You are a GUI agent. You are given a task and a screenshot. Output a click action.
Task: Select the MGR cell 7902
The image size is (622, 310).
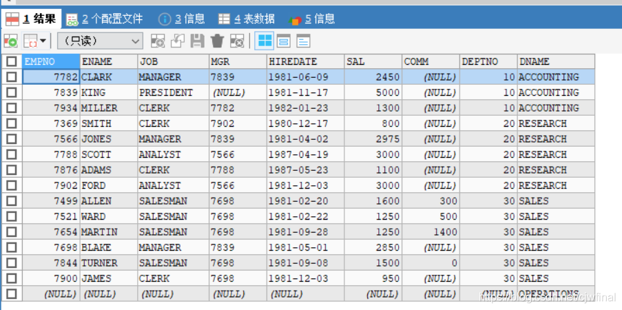(x=238, y=123)
